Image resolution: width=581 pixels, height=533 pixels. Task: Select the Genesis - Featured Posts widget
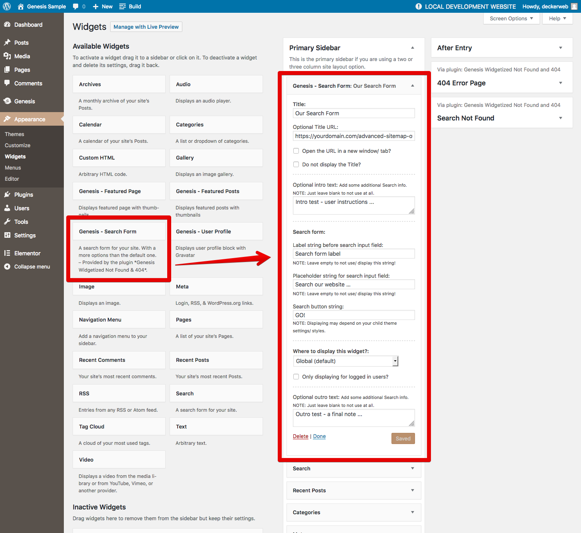point(216,191)
